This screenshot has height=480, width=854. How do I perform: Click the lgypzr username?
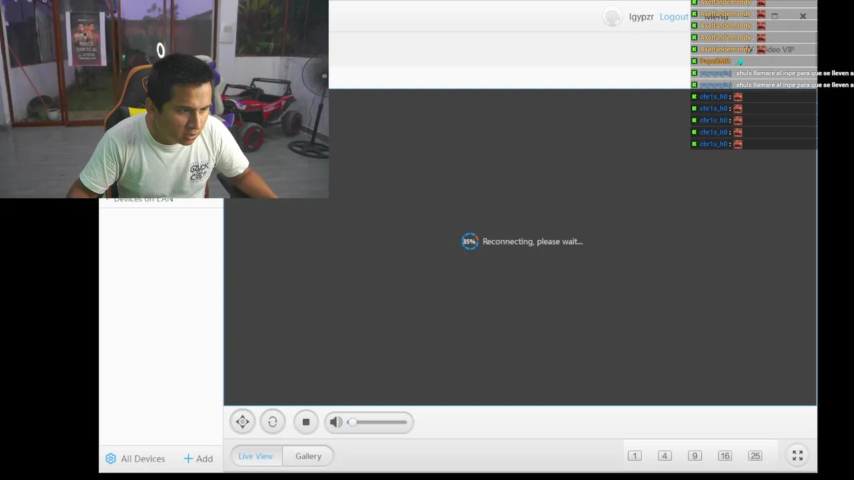[641, 17]
